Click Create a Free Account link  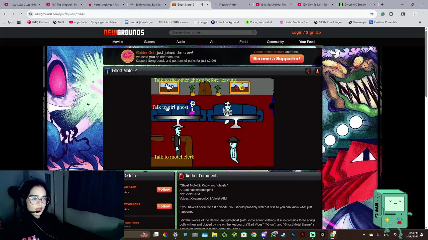269,52
